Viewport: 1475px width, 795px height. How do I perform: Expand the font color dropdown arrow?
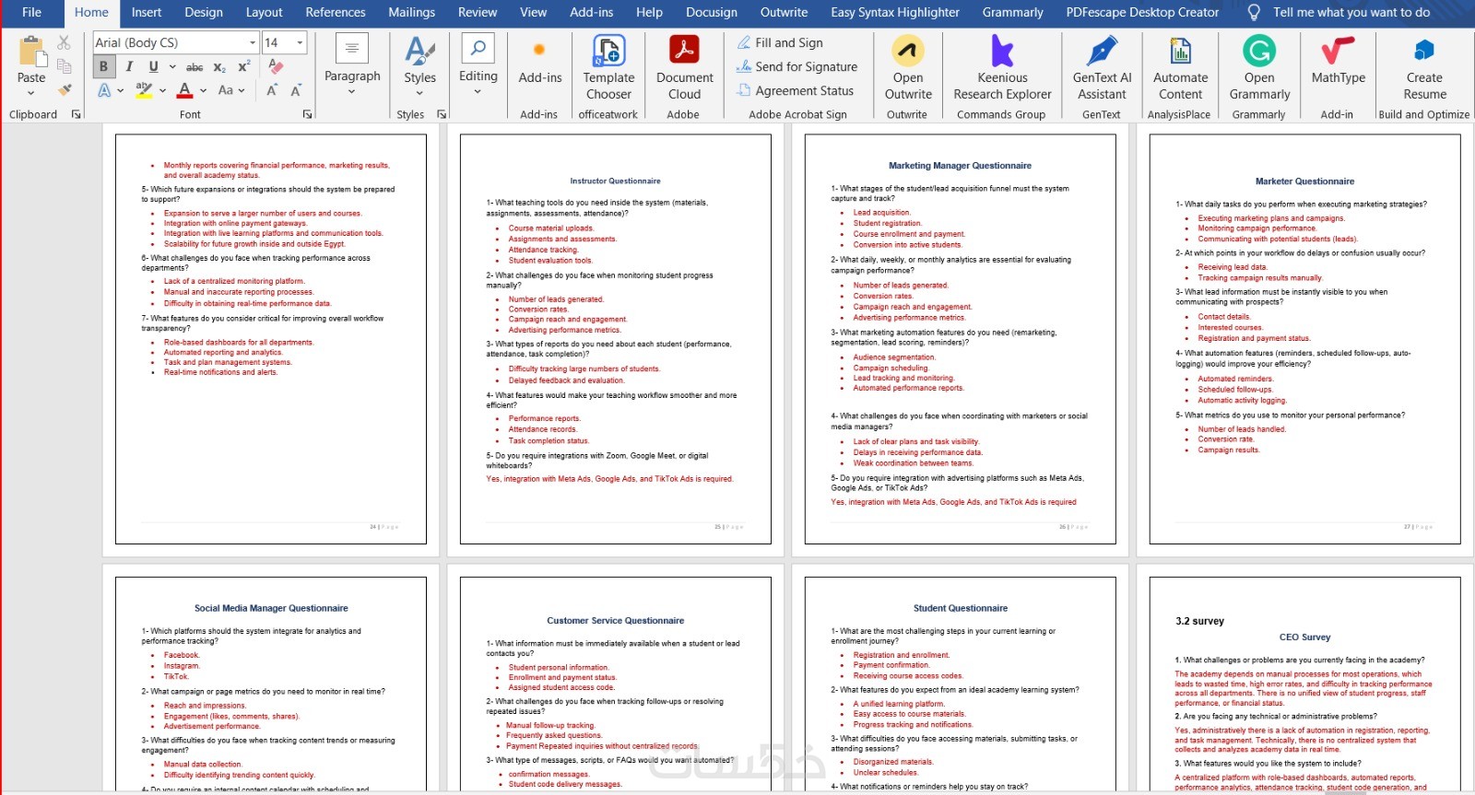click(203, 90)
